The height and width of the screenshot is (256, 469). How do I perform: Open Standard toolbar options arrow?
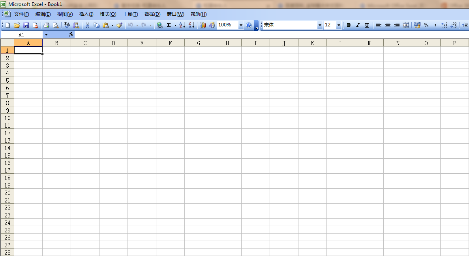pyautogui.click(x=256, y=26)
